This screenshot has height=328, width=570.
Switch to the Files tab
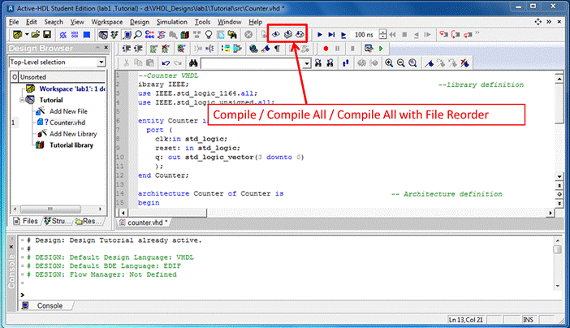pyautogui.click(x=26, y=221)
